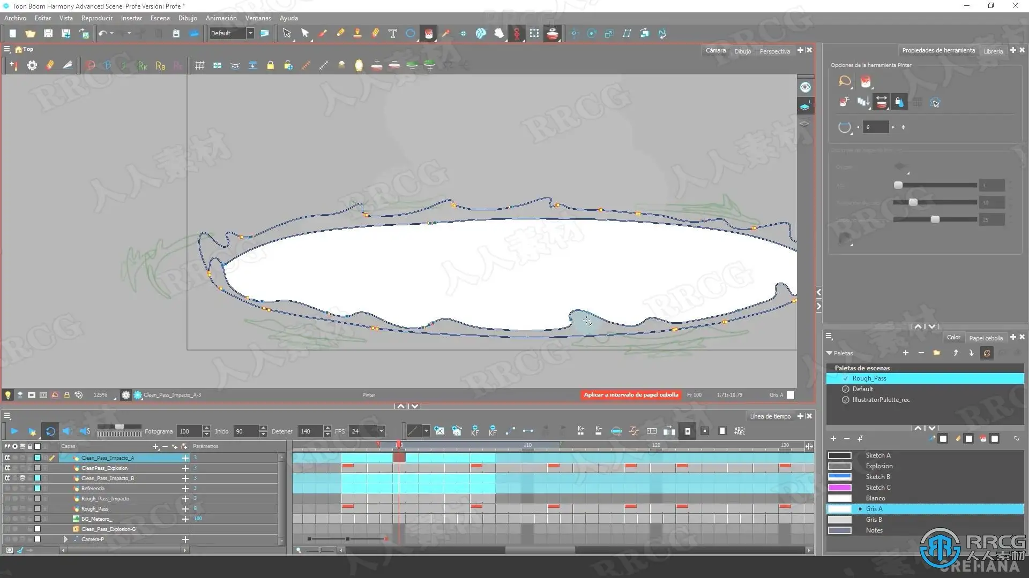Switch to the Perspectiva view tab
The width and height of the screenshot is (1029, 578).
pyautogui.click(x=774, y=51)
